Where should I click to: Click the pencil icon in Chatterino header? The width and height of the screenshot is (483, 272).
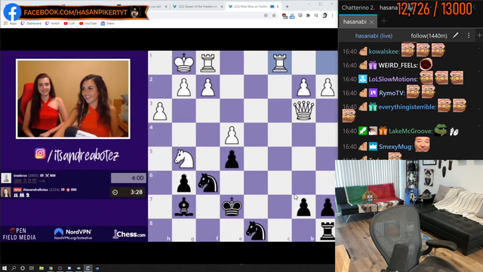coord(456,36)
